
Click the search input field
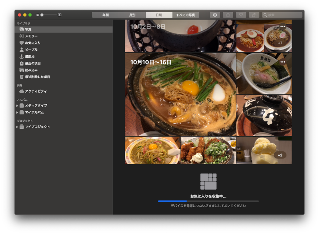click(282, 15)
